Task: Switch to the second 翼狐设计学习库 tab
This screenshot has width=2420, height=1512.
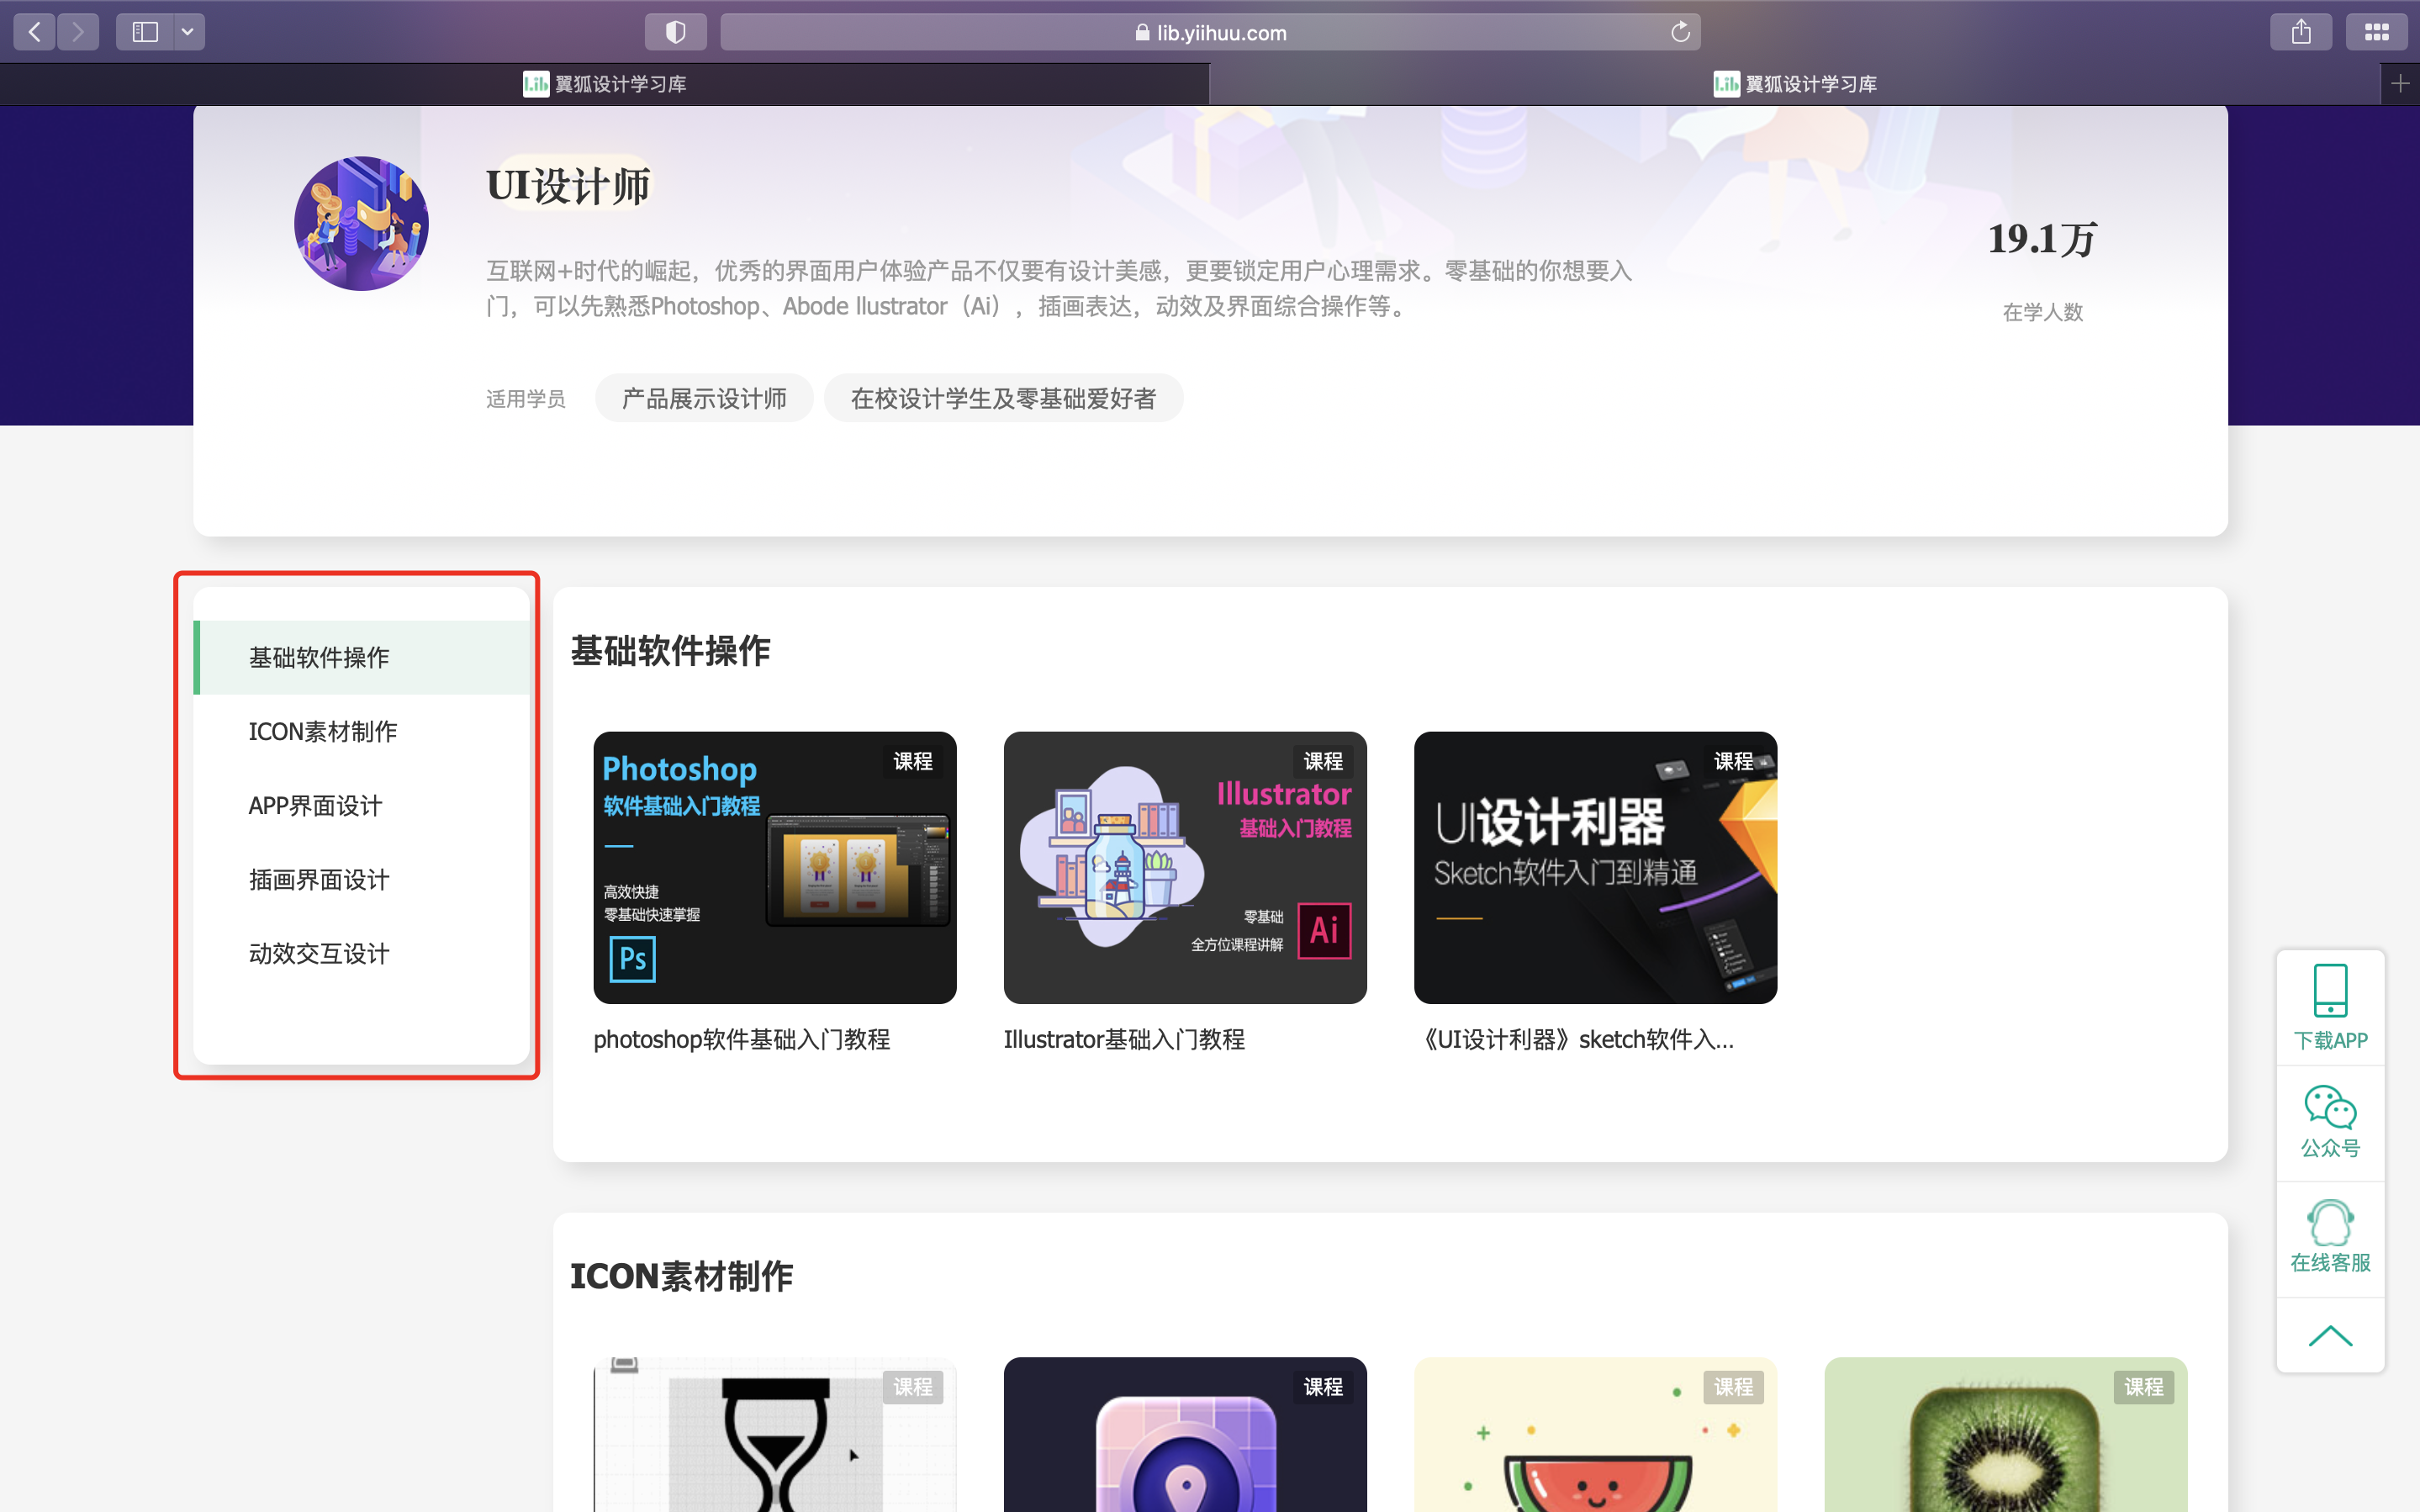Action: click(1794, 84)
